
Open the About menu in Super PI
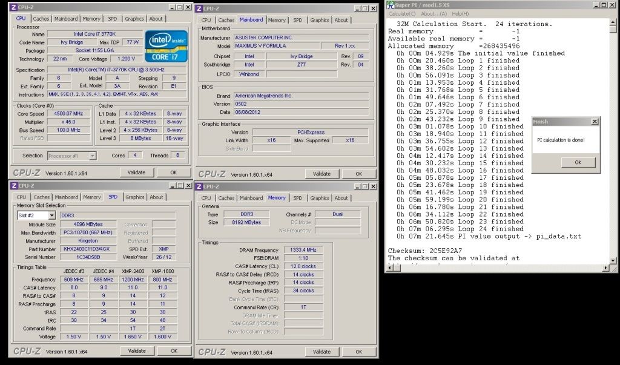point(434,13)
